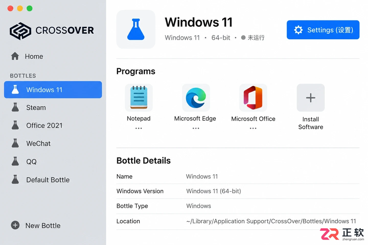Click the flask icon beside QQ
This screenshot has width=368, height=245.
tap(15, 161)
